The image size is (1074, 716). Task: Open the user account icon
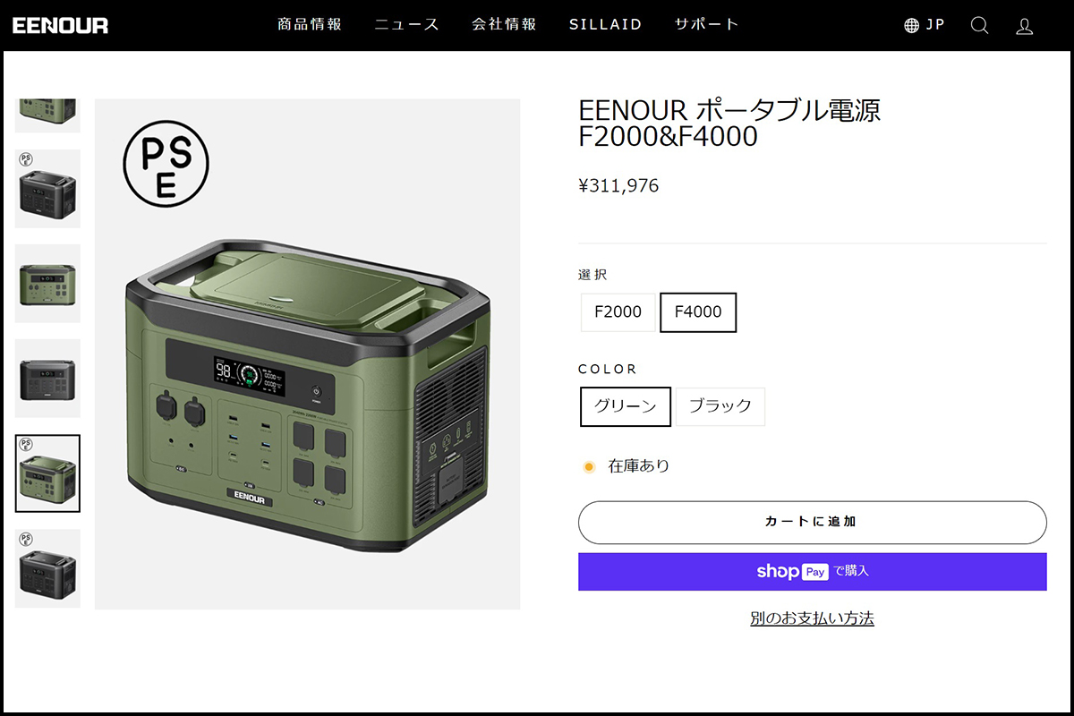pos(1025,26)
